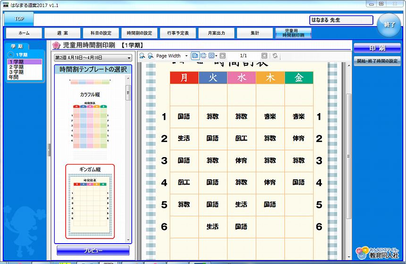Open 開始・終了時間の設定 button
The width and height of the screenshot is (406, 264).
click(377, 61)
